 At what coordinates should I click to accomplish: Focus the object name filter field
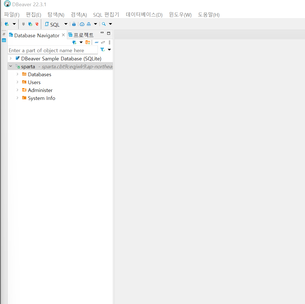pyautogui.click(x=53, y=50)
